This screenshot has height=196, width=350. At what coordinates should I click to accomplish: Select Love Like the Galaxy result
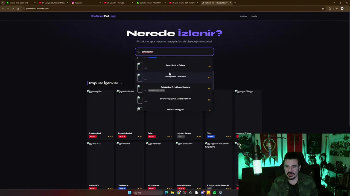[x=175, y=66]
